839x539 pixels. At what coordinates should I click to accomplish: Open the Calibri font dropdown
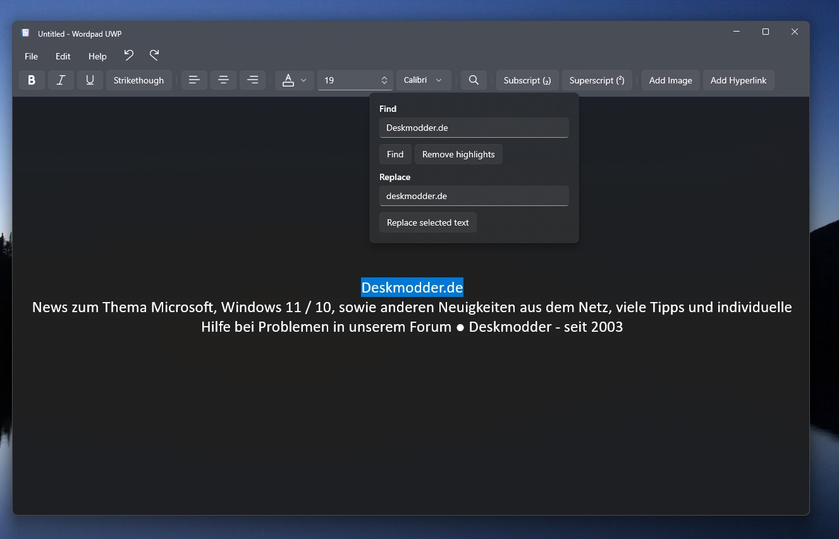[x=424, y=80]
